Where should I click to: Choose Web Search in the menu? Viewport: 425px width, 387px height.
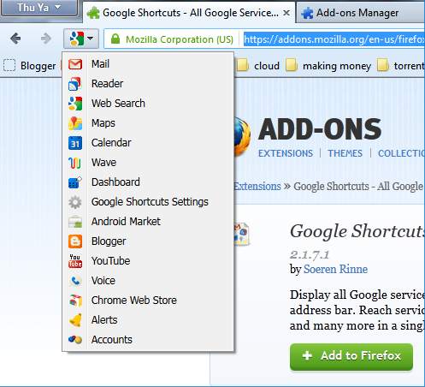[148, 104]
